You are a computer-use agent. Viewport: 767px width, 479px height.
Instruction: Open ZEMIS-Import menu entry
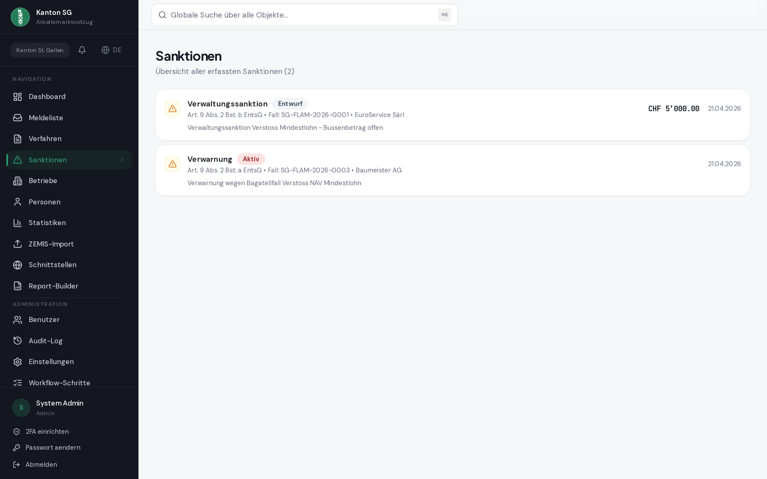[x=69, y=244]
